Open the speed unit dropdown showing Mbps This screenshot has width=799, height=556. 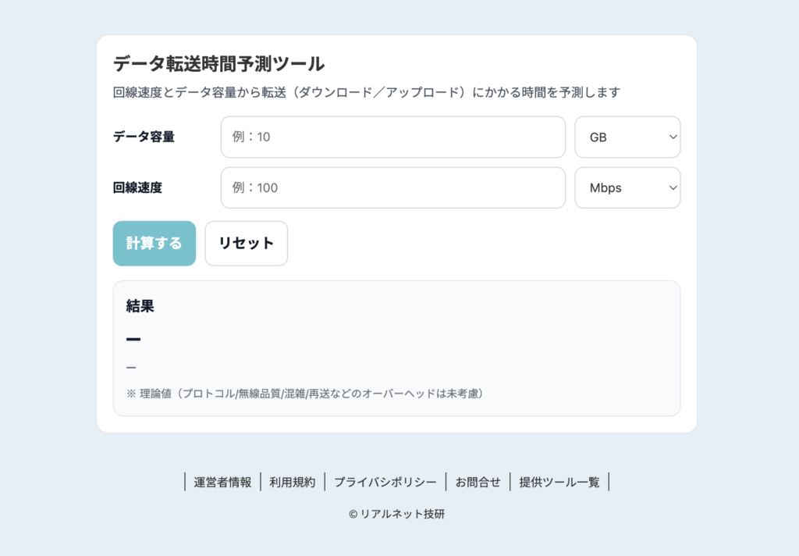coord(627,187)
